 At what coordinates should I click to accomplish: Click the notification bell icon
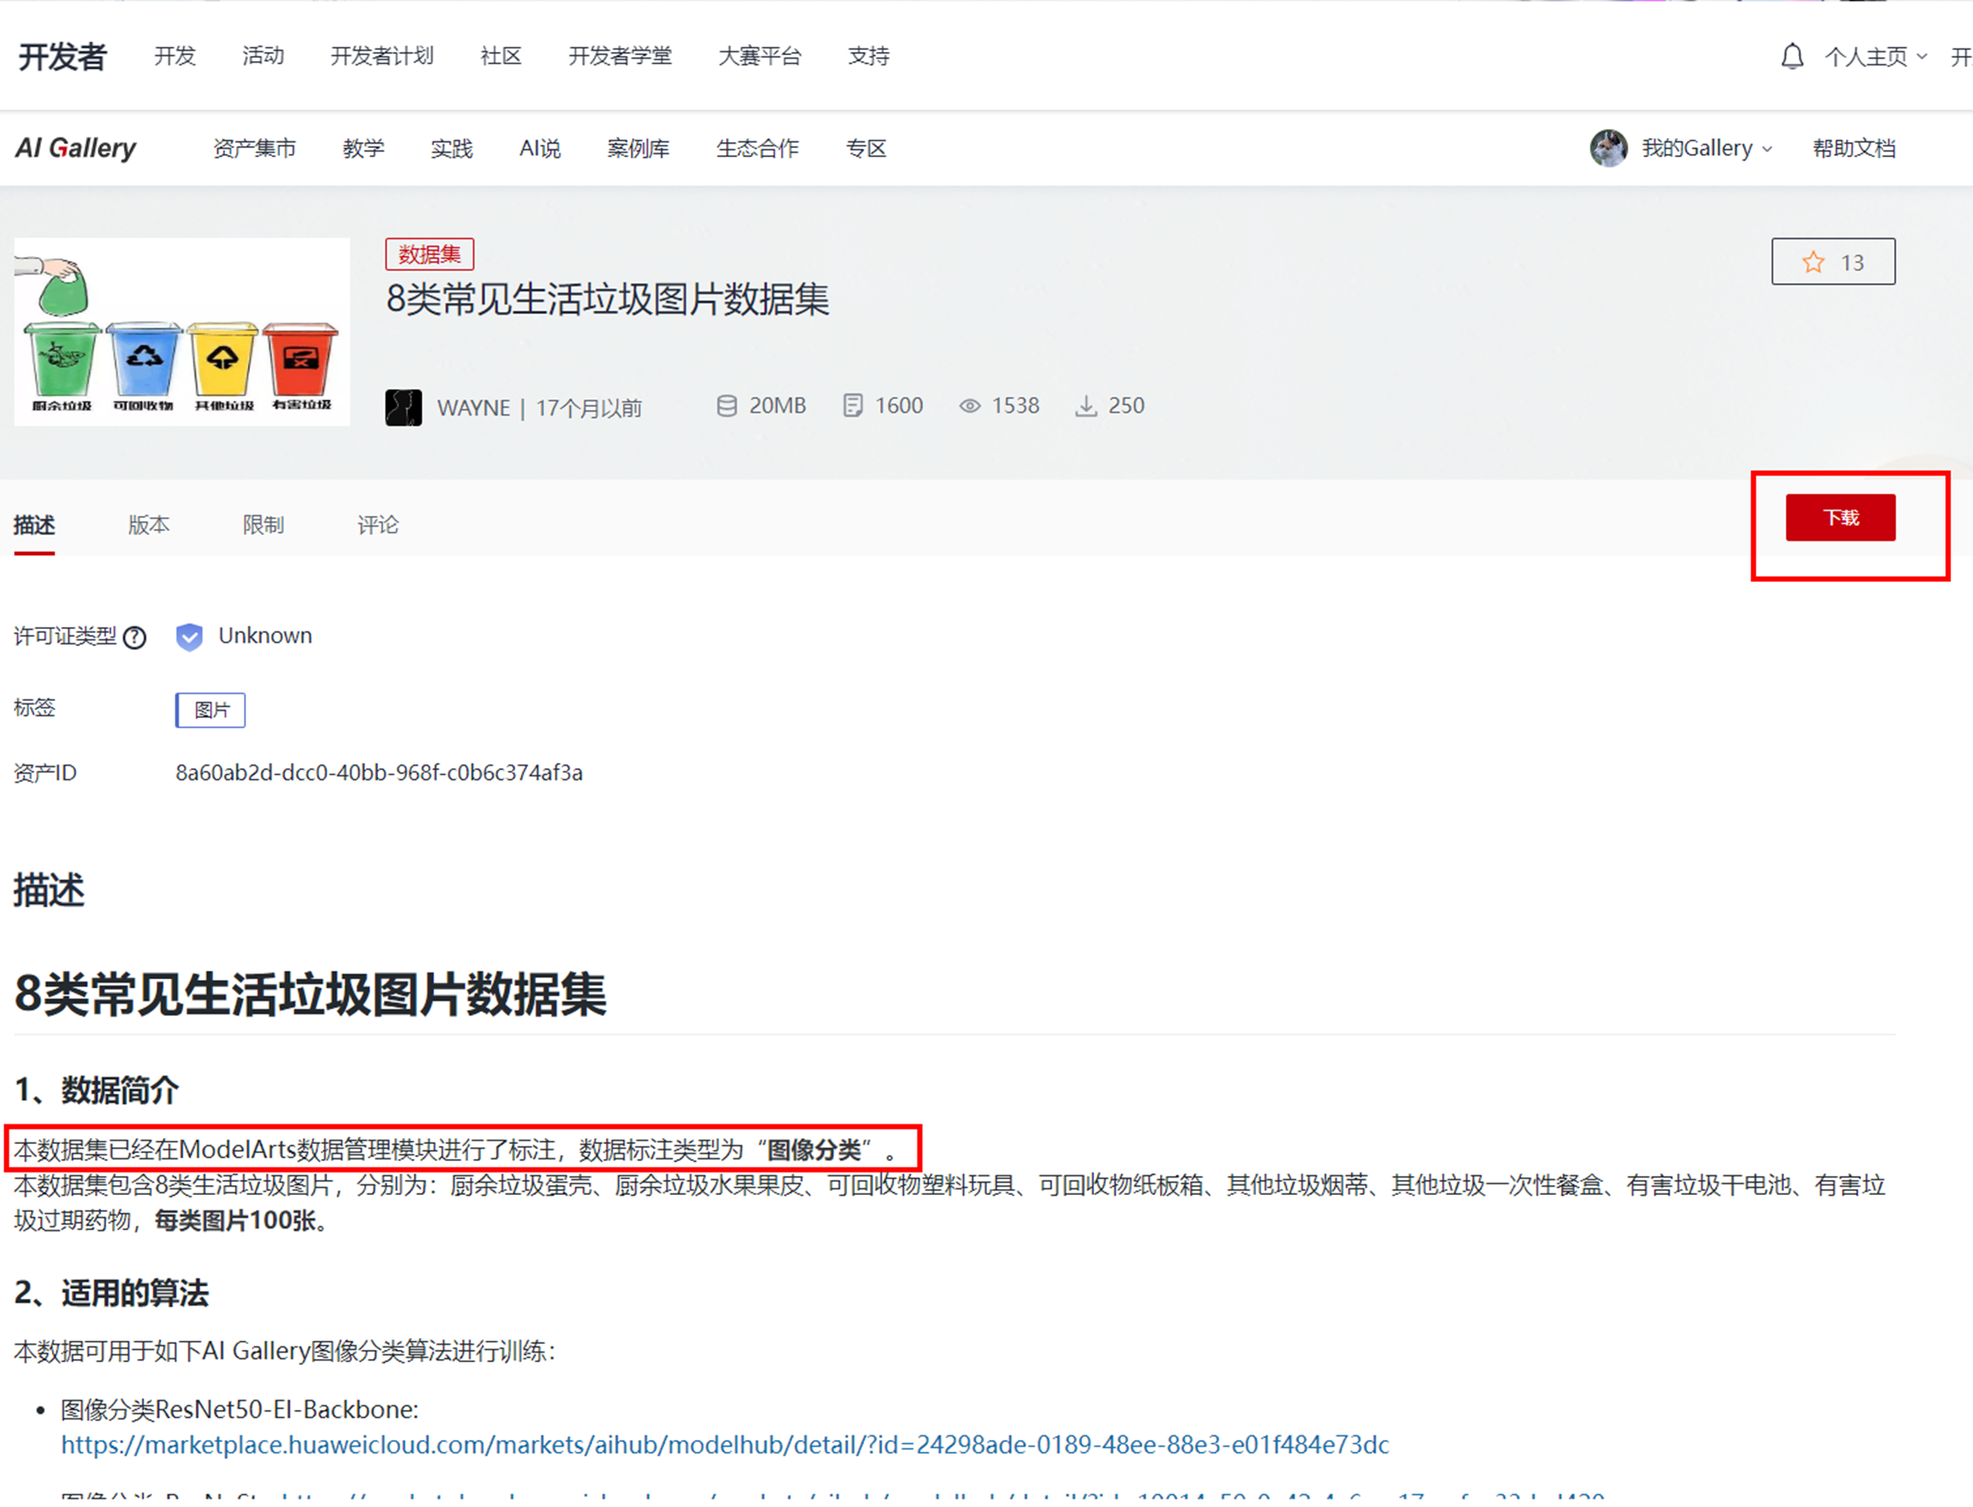[1791, 57]
